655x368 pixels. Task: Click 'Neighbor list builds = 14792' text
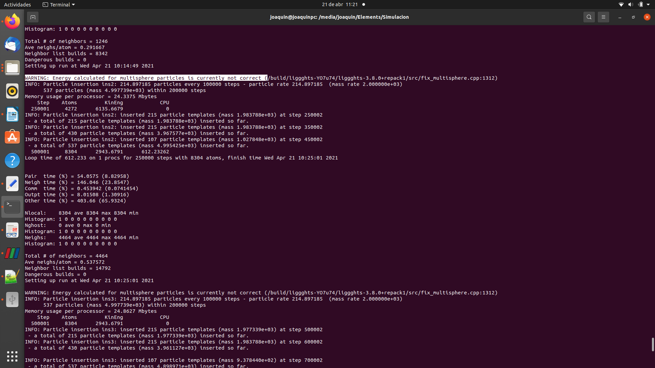(x=68, y=268)
